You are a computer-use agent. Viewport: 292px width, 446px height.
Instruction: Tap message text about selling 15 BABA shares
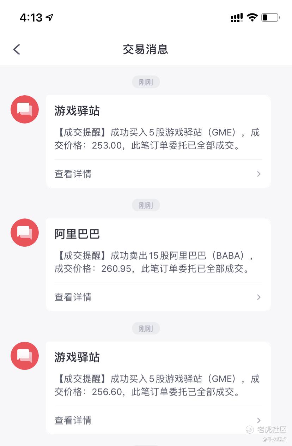coord(155,262)
